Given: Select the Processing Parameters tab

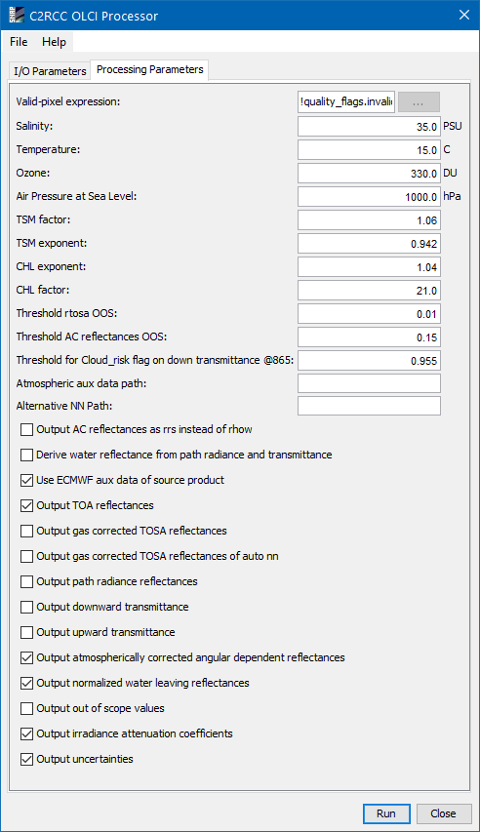Looking at the screenshot, I should [149, 69].
